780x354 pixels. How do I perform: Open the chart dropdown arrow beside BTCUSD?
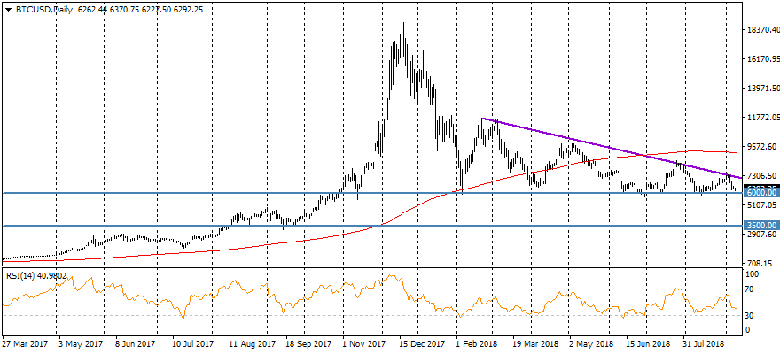[x=8, y=9]
